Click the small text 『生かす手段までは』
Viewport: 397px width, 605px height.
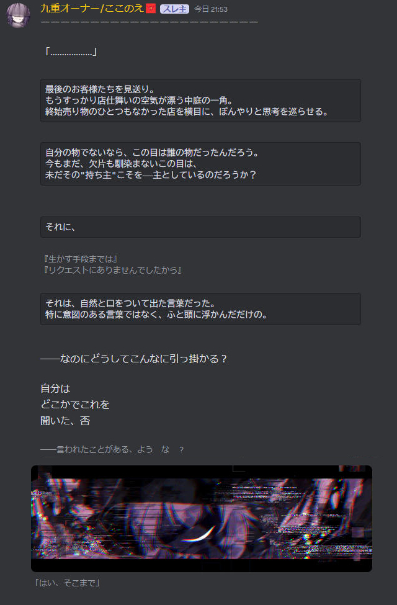80,259
